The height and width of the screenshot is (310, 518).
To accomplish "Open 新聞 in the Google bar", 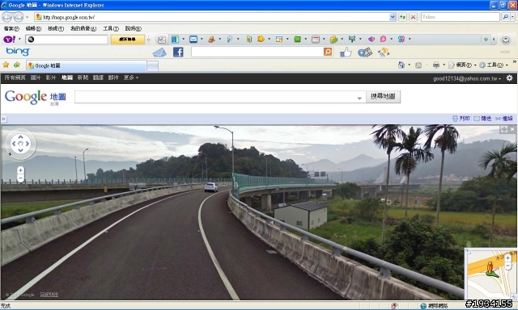I will tap(83, 77).
